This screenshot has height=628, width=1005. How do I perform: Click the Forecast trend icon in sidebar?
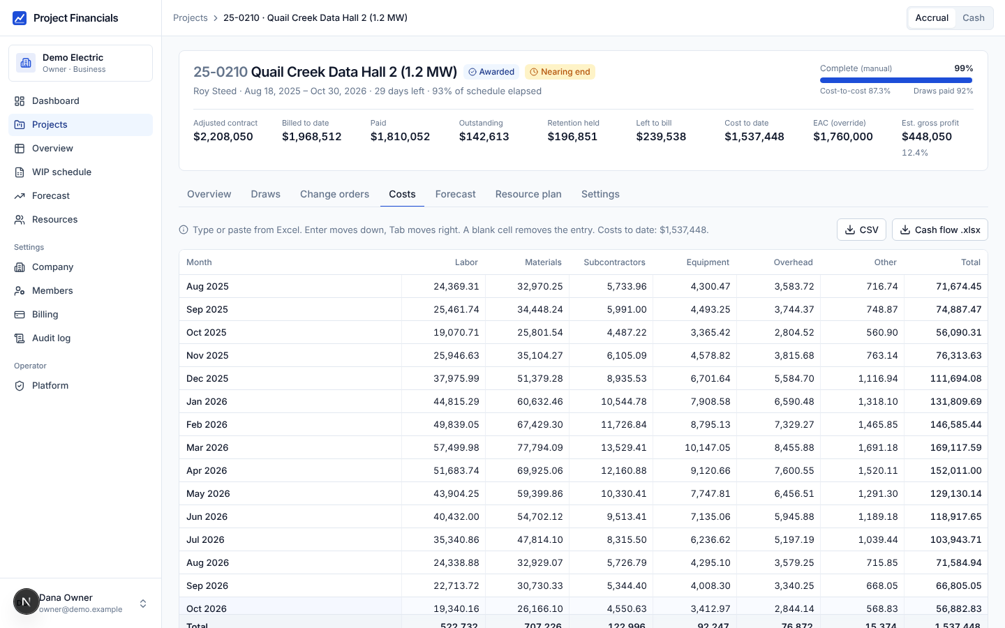point(20,196)
